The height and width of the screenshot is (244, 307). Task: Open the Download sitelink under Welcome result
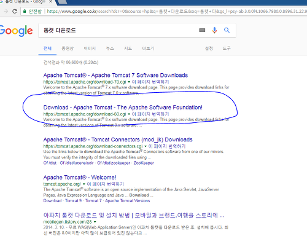(52, 201)
